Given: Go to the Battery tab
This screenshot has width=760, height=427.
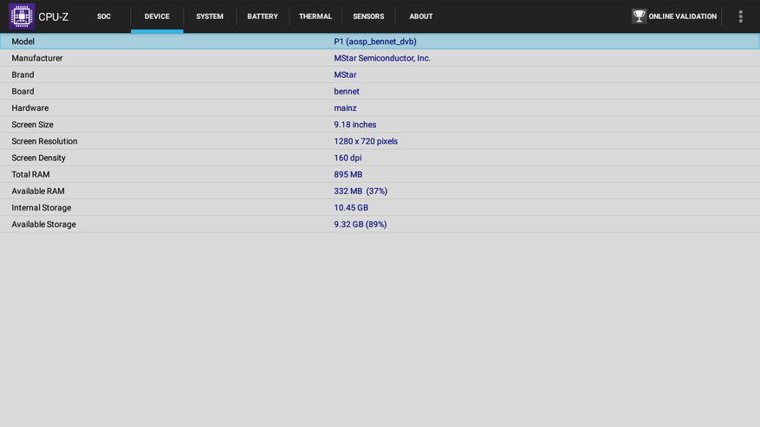Looking at the screenshot, I should (263, 16).
